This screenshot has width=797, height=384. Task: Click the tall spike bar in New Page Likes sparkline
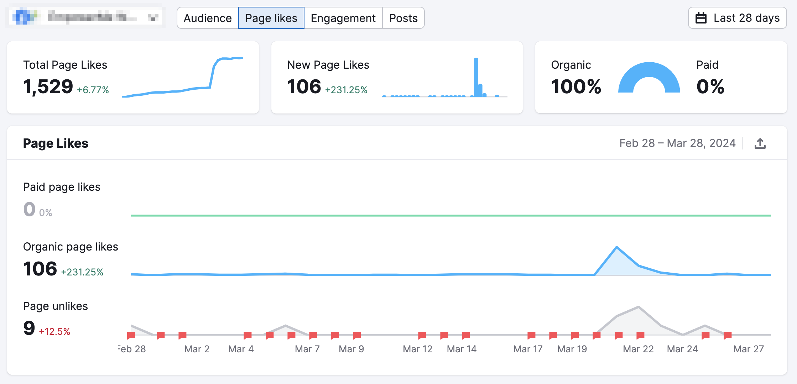point(476,77)
